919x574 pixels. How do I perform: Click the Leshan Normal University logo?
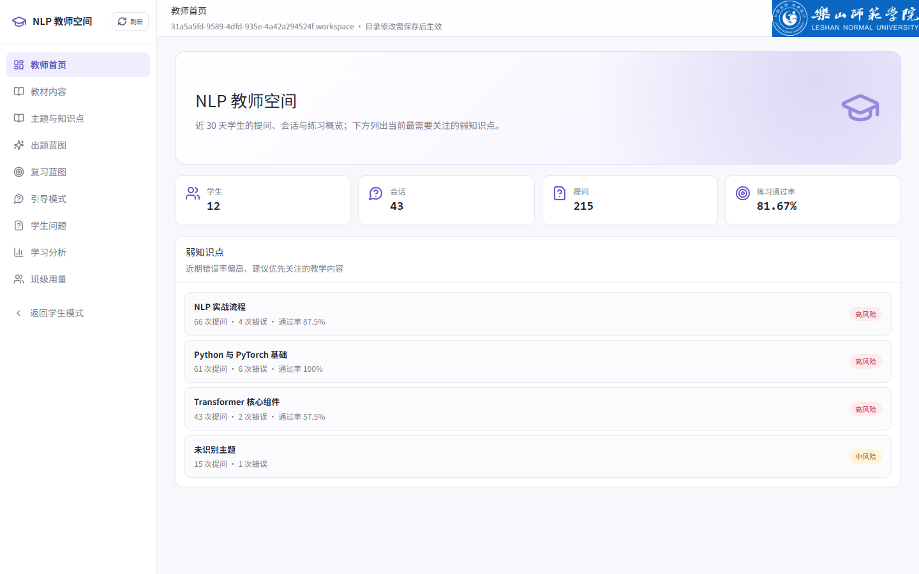pyautogui.click(x=846, y=18)
